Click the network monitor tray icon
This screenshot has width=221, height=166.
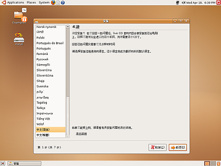coord(178,3)
